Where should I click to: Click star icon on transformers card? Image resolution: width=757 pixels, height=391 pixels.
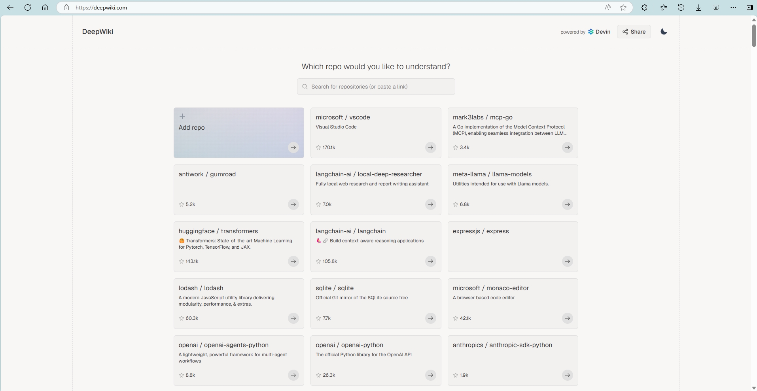(182, 261)
